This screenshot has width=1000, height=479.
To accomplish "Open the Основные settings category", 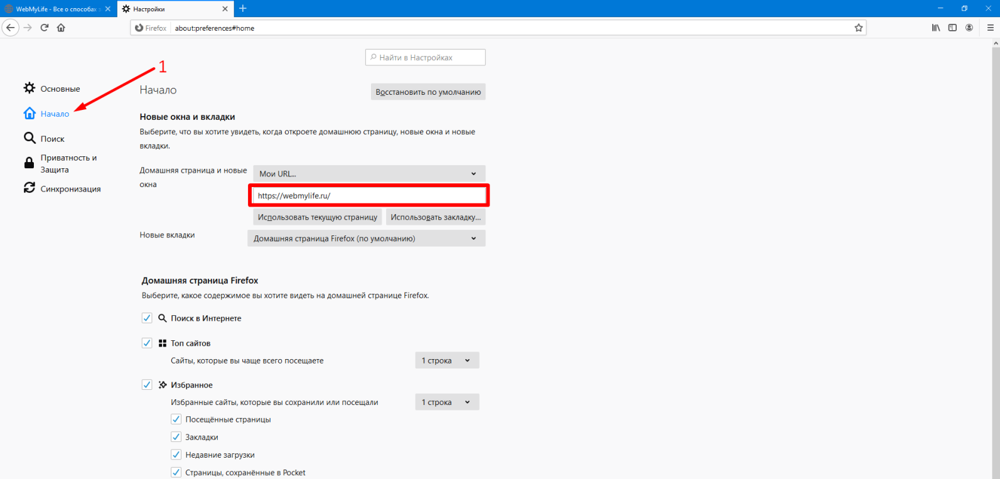I will 60,89.
